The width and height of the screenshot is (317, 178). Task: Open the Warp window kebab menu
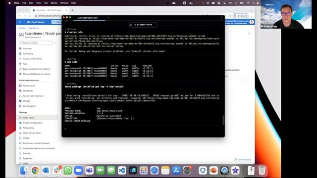pyautogui.click(x=221, y=18)
